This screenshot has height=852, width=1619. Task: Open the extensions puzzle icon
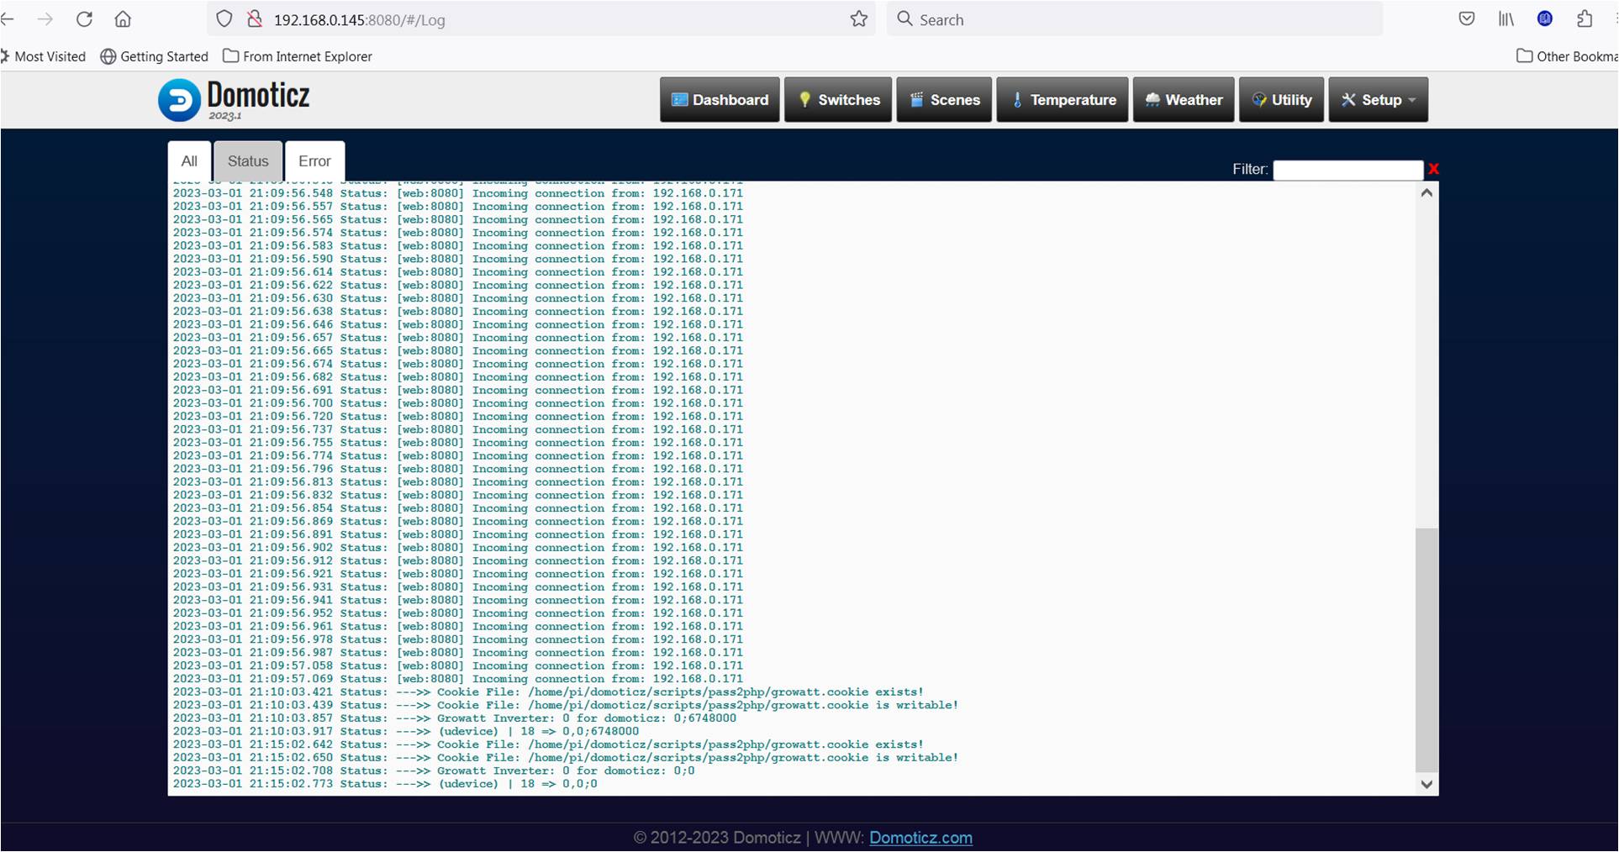tap(1585, 18)
